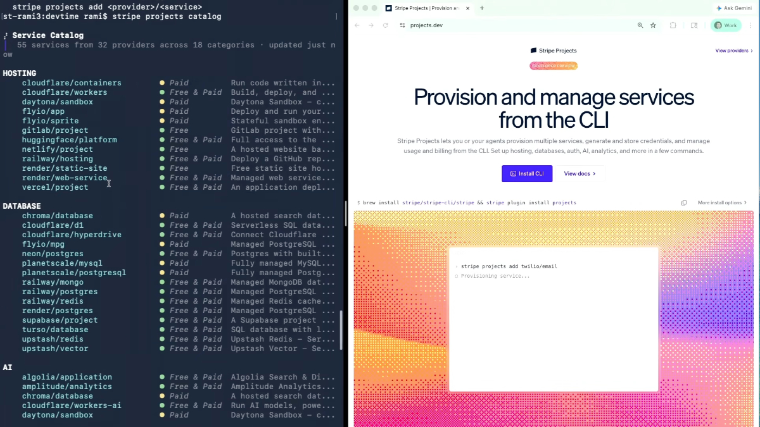Viewport: 760px width, 427px height.
Task: Open the Chrome three-dot menu
Action: point(751,25)
